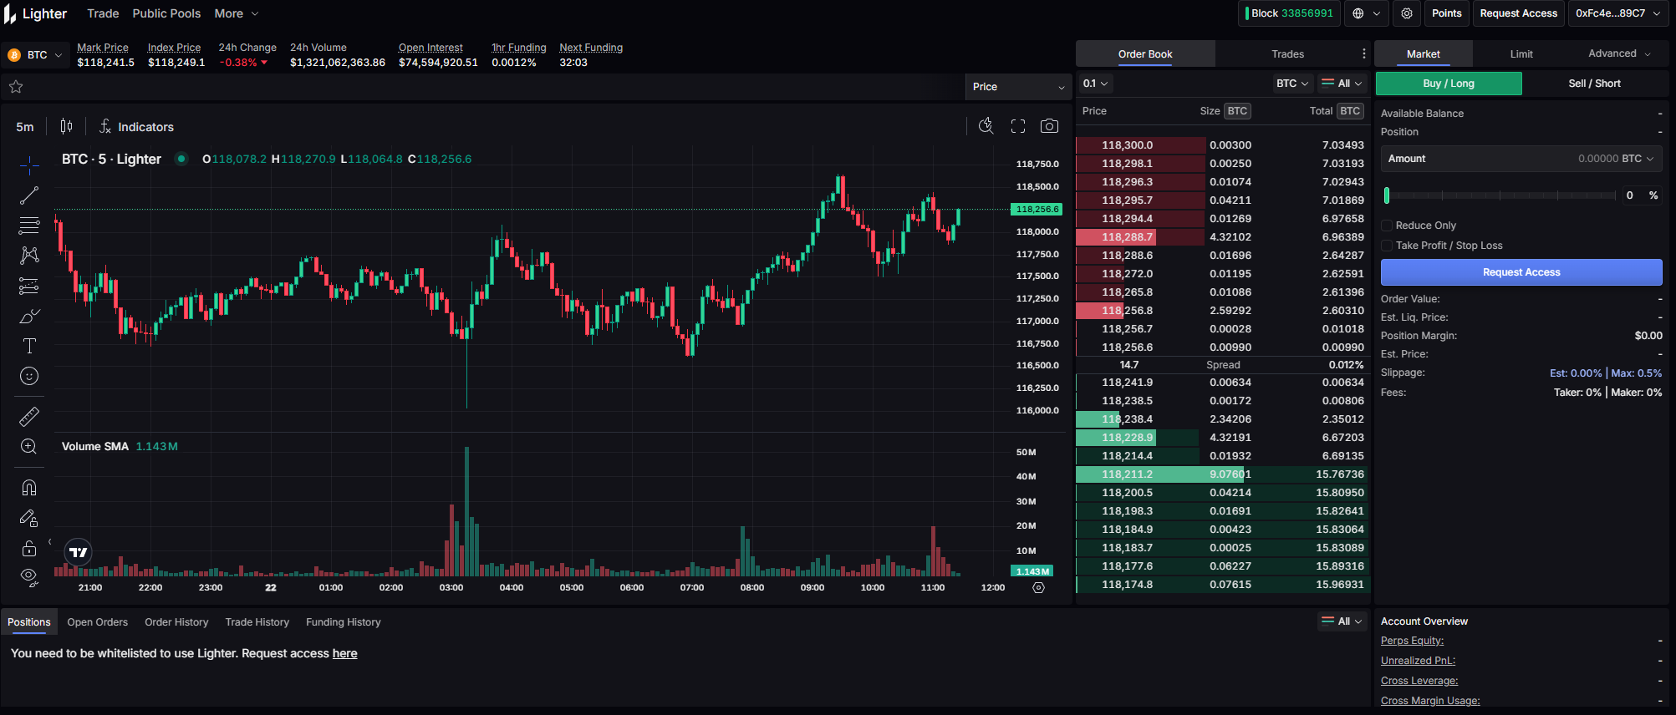This screenshot has width=1676, height=715.
Task: Click Request Access in the top bar
Action: tap(1518, 13)
